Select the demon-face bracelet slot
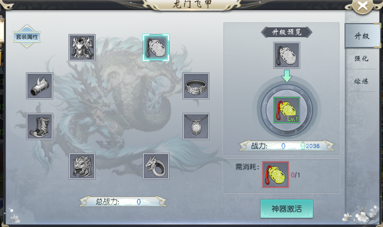 click(x=196, y=86)
